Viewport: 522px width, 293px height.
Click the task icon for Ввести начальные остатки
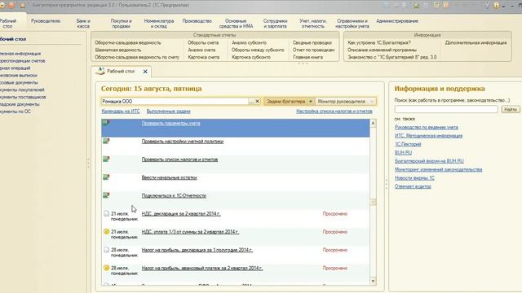point(106,177)
